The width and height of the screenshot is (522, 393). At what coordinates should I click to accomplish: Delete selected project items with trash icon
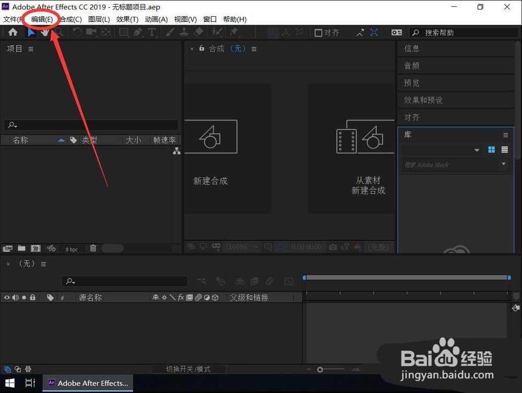click(93, 248)
